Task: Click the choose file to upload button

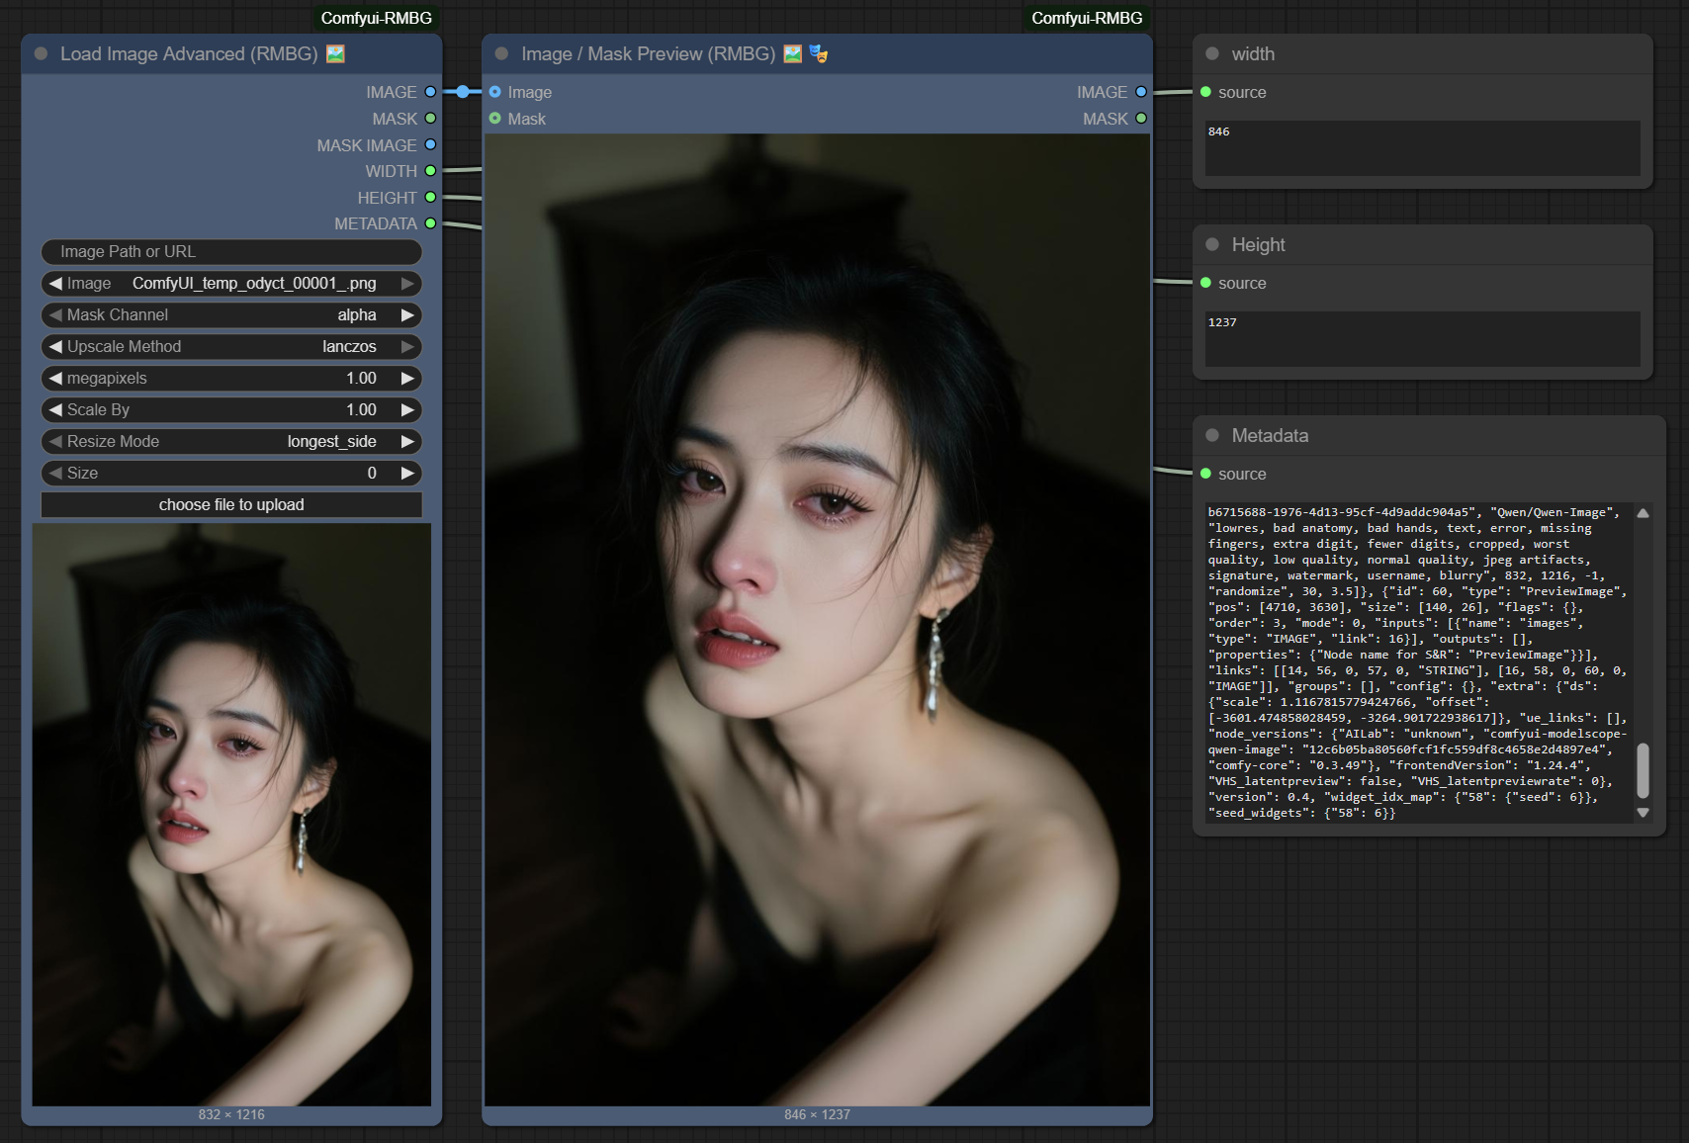Action: point(231,505)
